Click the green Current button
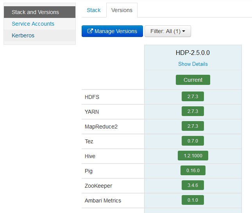Screen dimensions: 252x213 (193, 80)
